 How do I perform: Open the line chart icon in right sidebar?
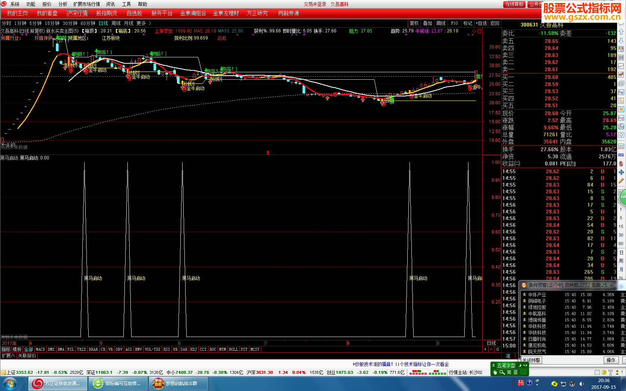(621, 66)
